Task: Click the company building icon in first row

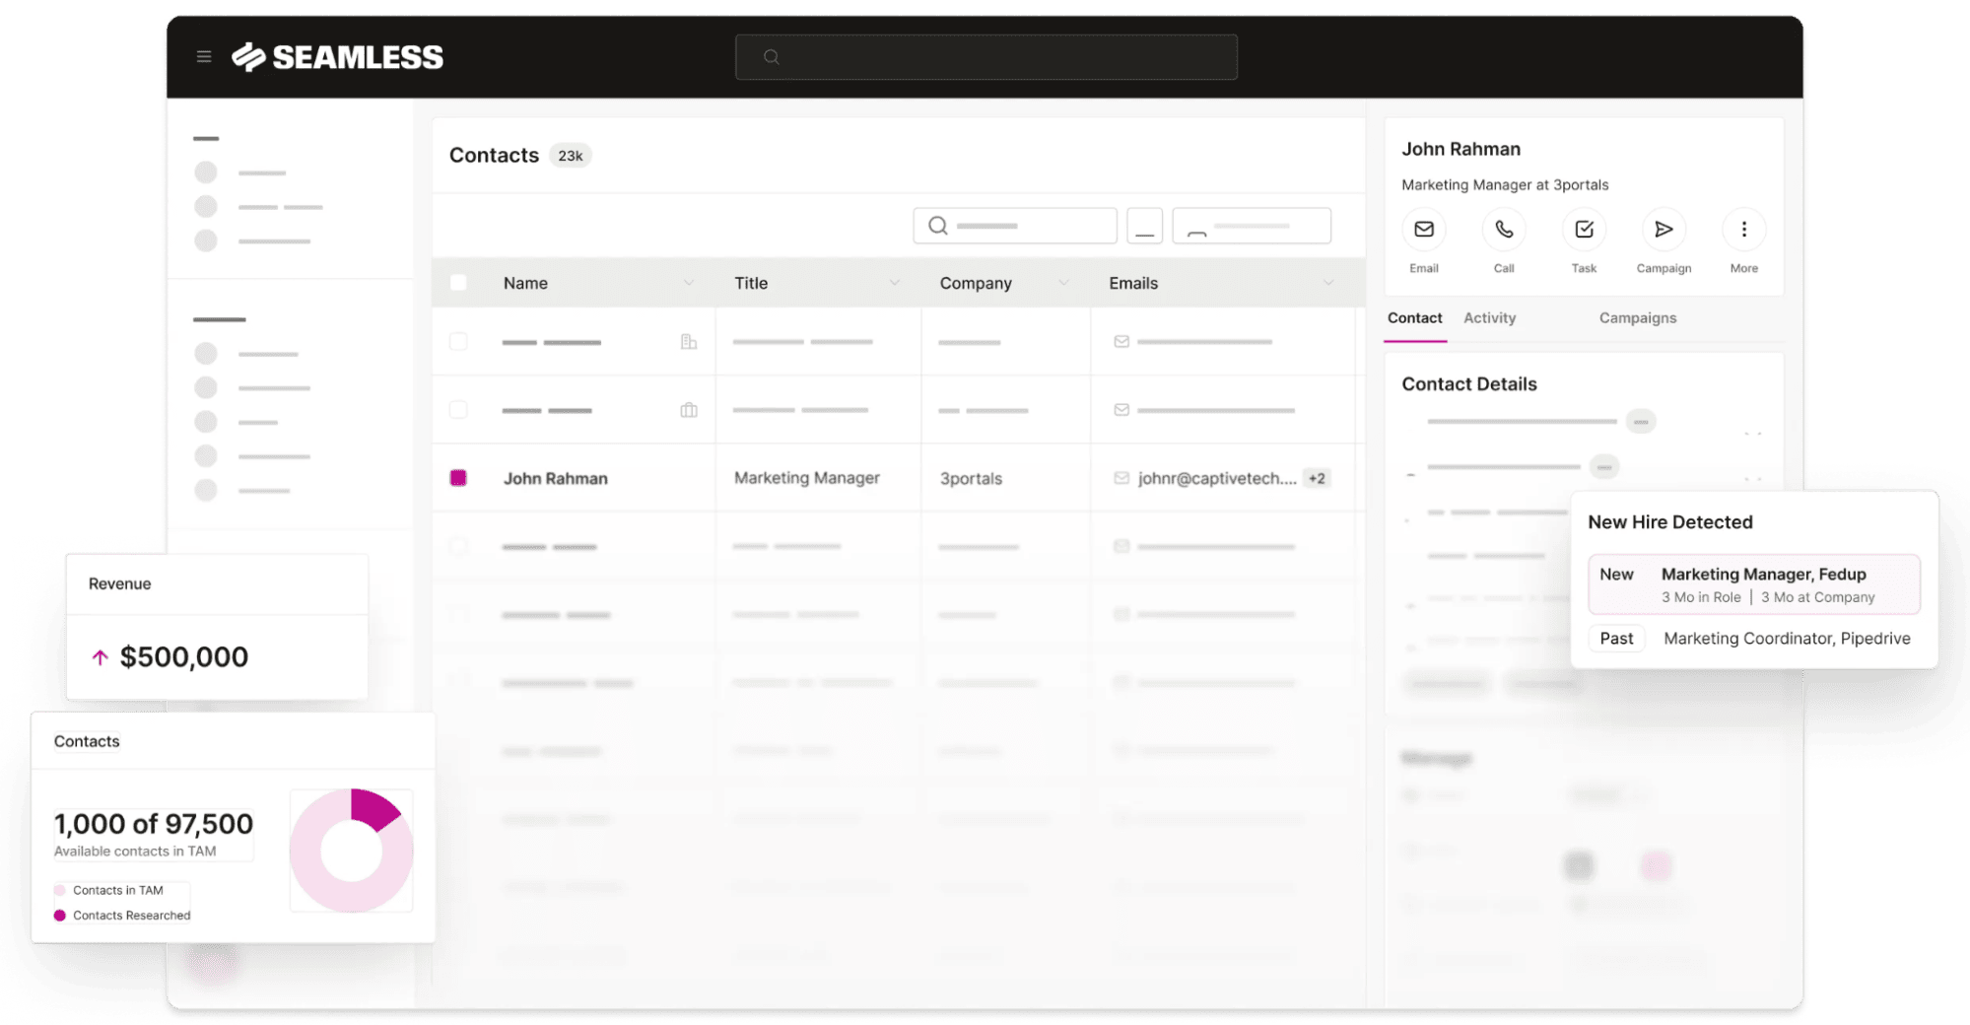Action: click(689, 342)
